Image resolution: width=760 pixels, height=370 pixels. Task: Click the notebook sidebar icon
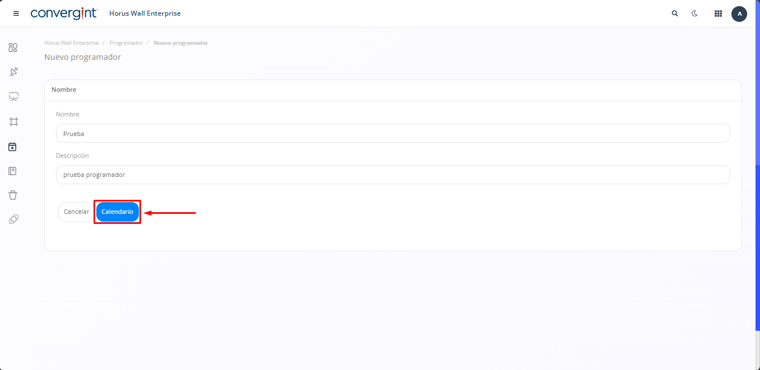(13, 171)
